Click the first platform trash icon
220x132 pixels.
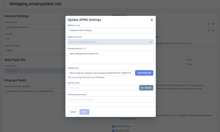(x=213, y=24)
